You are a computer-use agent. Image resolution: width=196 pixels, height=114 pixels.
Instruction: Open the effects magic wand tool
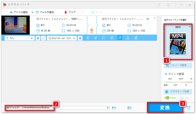click(120, 38)
